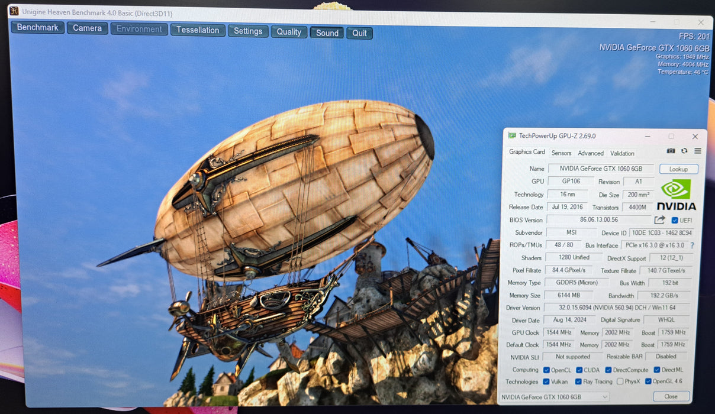The width and height of the screenshot is (715, 414).
Task: Toggle the UEFI checkbox
Action: point(675,221)
